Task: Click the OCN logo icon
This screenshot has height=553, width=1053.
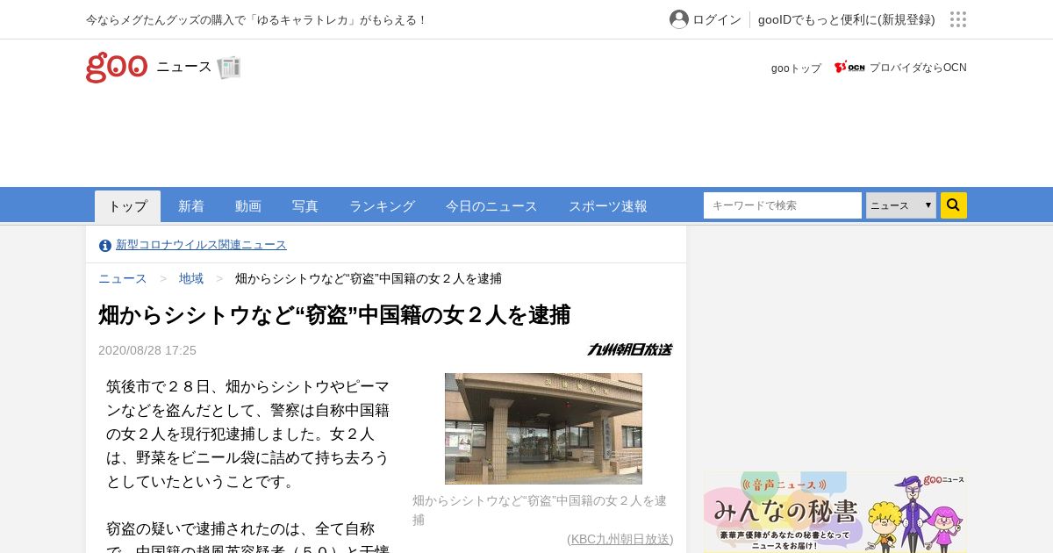Action: [849, 68]
